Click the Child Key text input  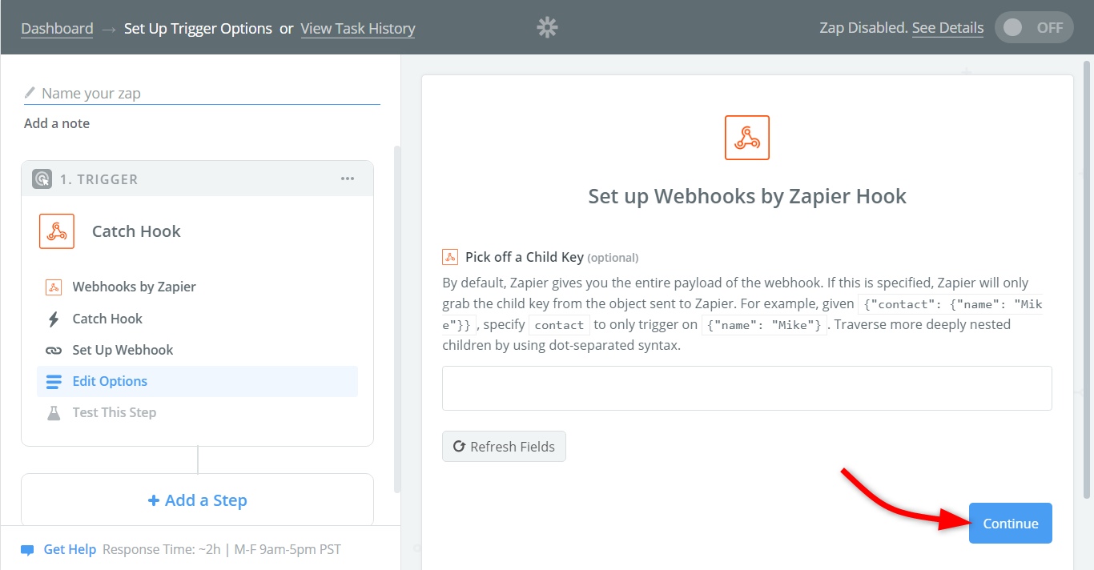tap(747, 388)
